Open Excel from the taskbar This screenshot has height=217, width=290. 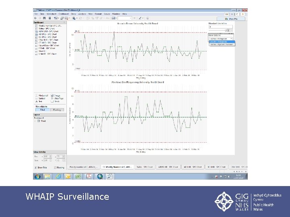[79, 176]
